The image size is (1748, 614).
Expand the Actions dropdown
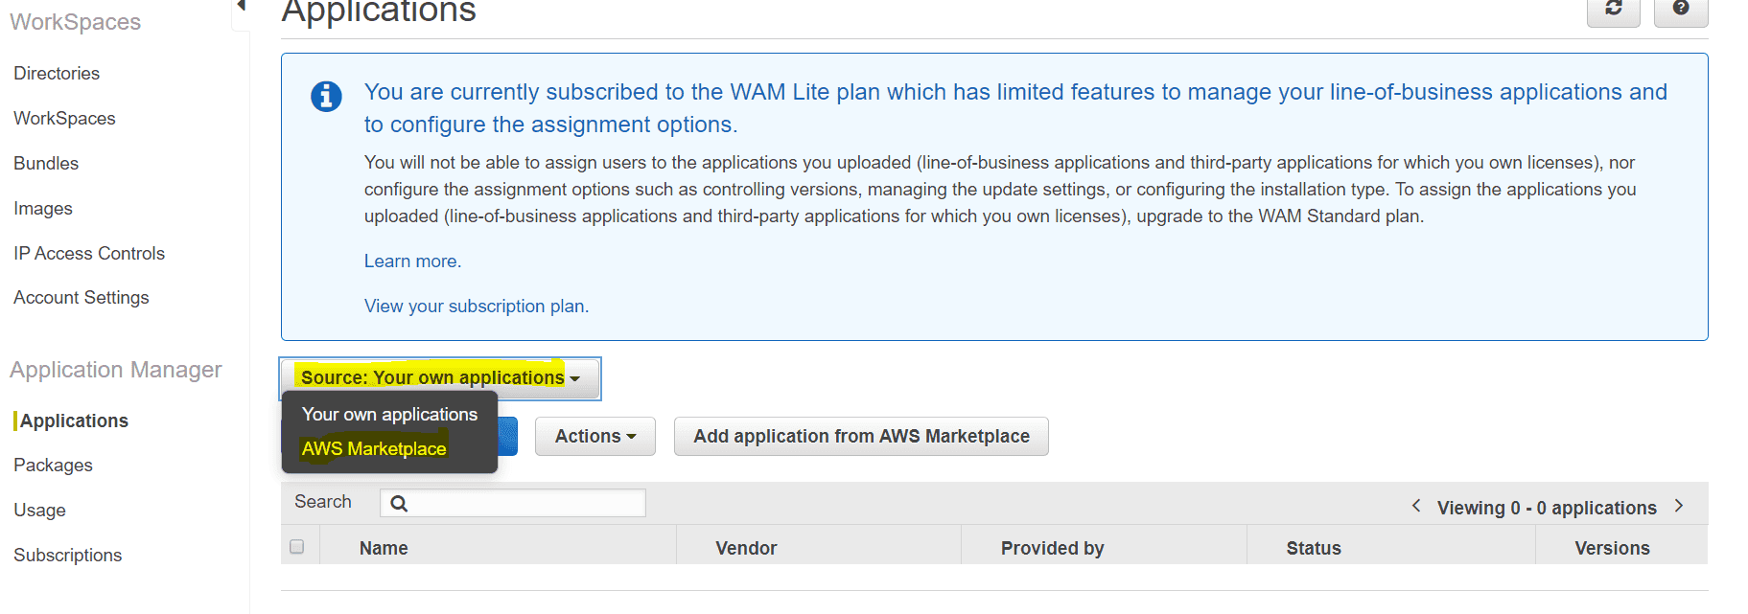[594, 437]
